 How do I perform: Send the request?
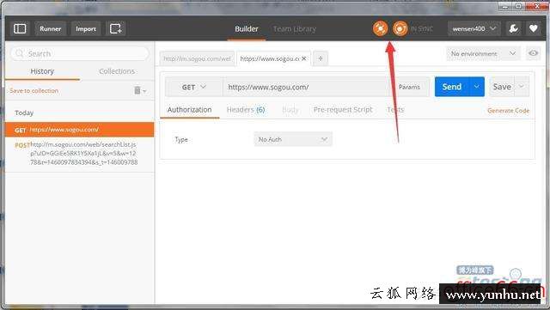click(452, 87)
